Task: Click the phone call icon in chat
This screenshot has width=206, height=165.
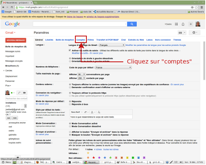Action: point(19,93)
